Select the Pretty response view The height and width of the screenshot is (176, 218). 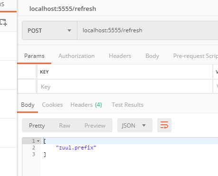pyautogui.click(x=37, y=126)
